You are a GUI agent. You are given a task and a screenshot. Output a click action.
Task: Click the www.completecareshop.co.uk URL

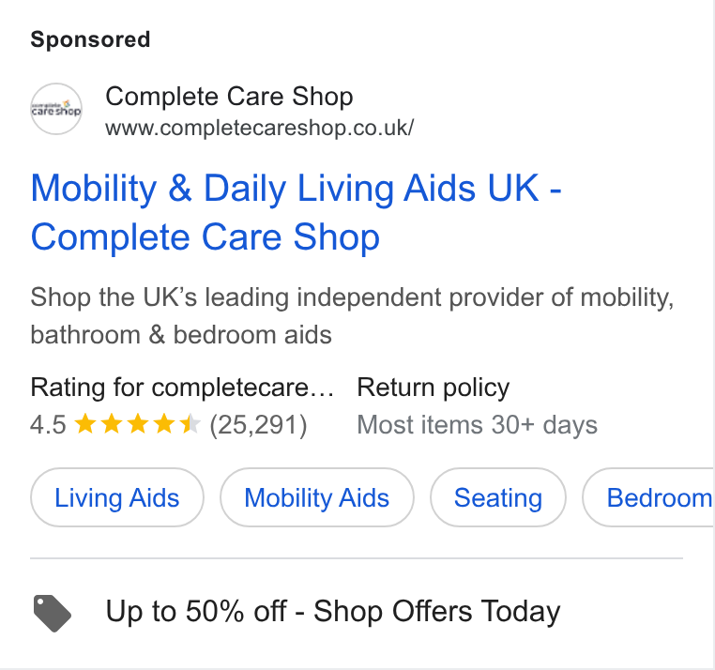260,129
